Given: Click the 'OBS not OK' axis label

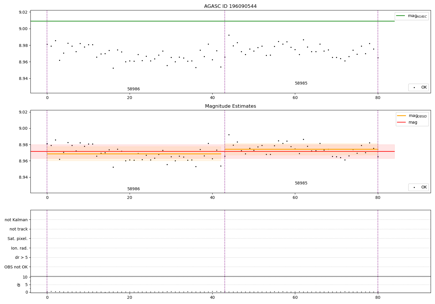Looking at the screenshot, I should point(16,267).
